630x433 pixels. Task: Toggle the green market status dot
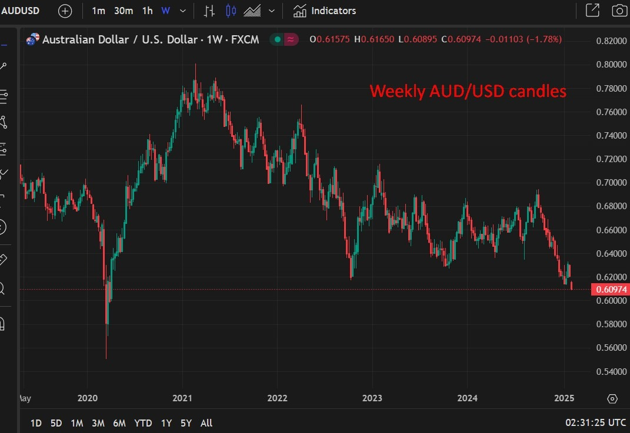[x=277, y=39]
